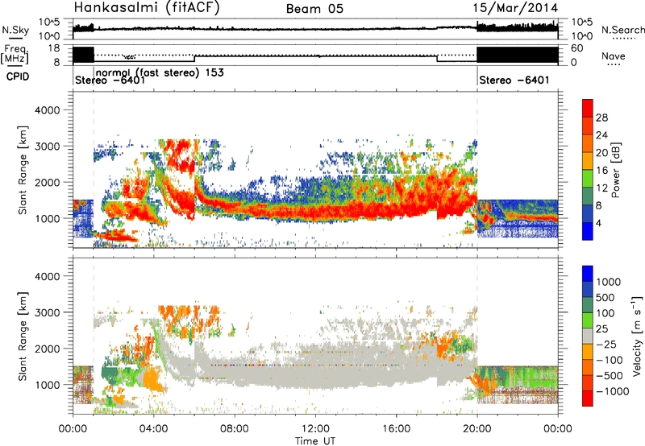Viewport: 645px width, 446px height.
Task: Click the CPID row label
Action: click(18, 76)
